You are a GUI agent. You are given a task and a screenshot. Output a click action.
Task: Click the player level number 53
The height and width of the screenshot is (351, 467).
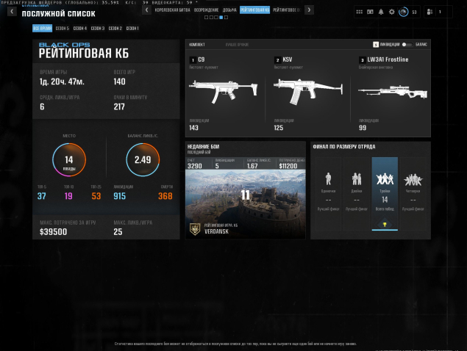pos(414,12)
